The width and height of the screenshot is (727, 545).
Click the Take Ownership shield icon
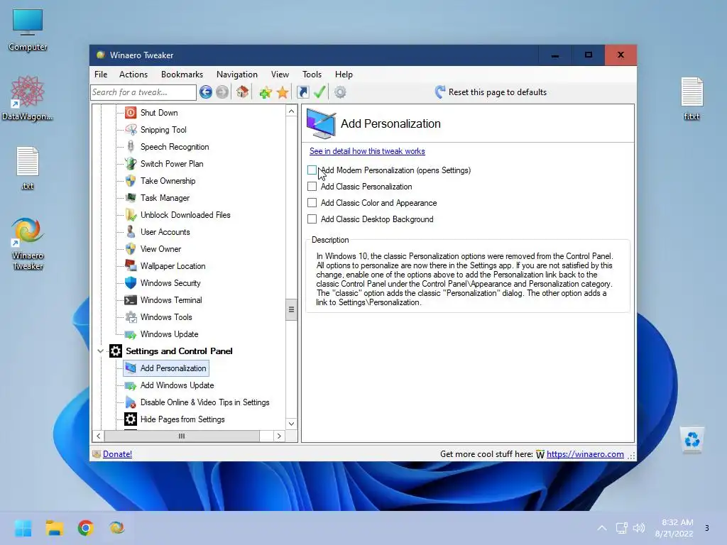131,181
